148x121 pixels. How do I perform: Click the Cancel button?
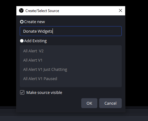pyautogui.click(x=110, y=103)
